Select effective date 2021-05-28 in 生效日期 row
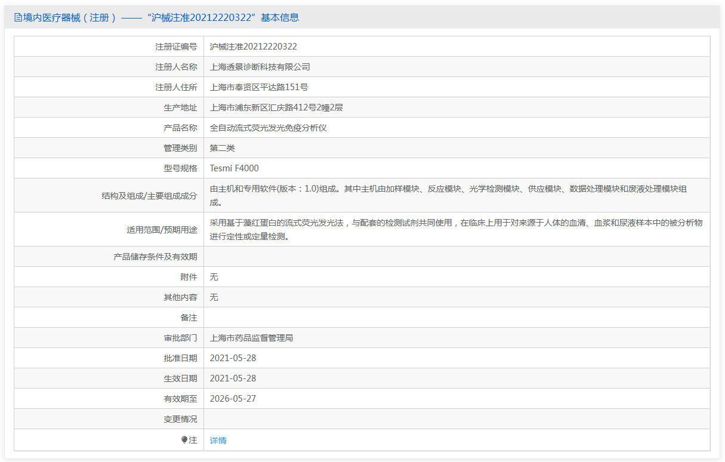725x462 pixels. click(x=233, y=378)
